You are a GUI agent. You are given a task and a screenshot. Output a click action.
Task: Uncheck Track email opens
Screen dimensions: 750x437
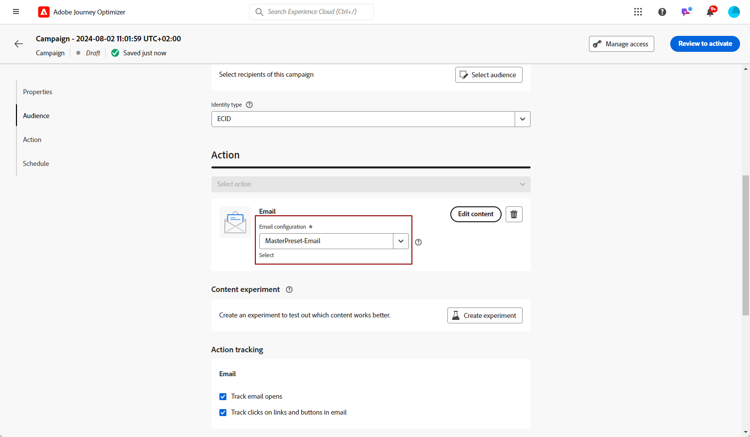223,397
